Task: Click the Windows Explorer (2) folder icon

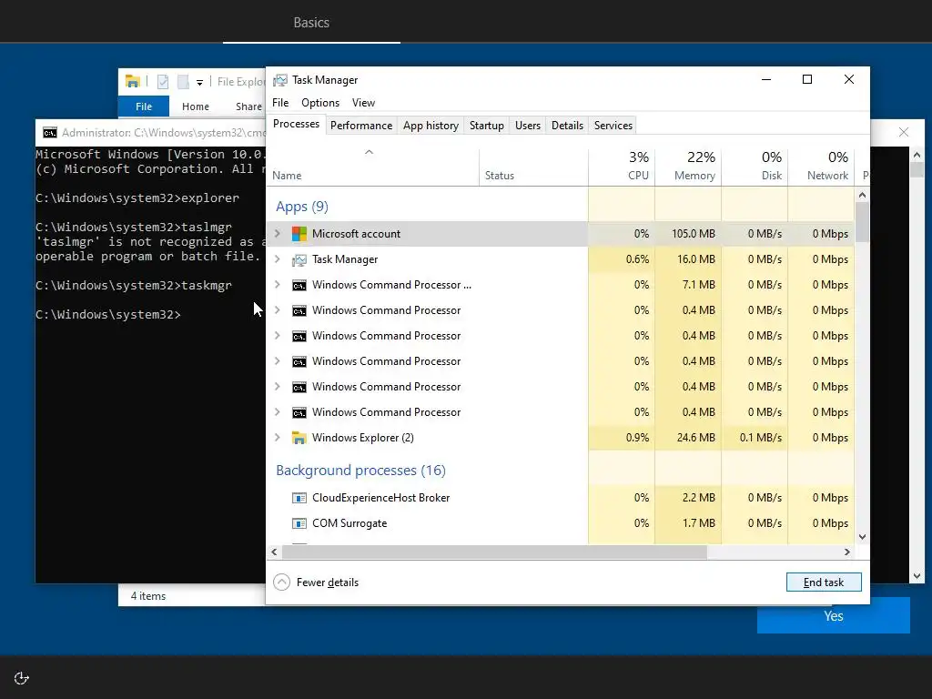Action: click(x=299, y=438)
